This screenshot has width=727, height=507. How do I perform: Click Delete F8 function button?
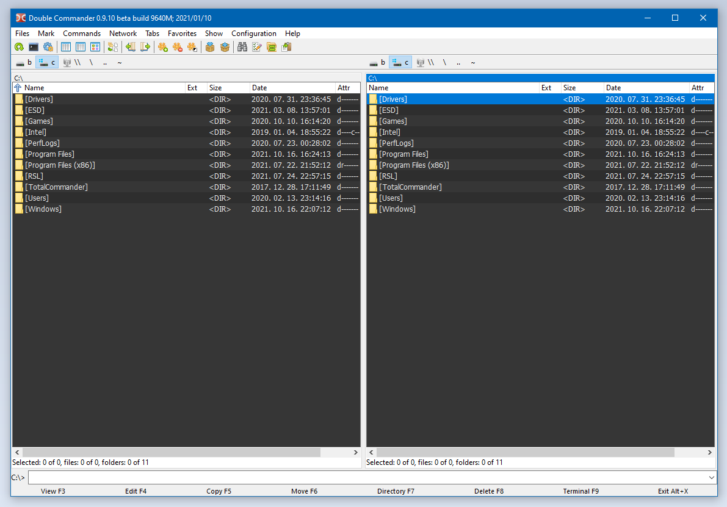click(x=489, y=491)
